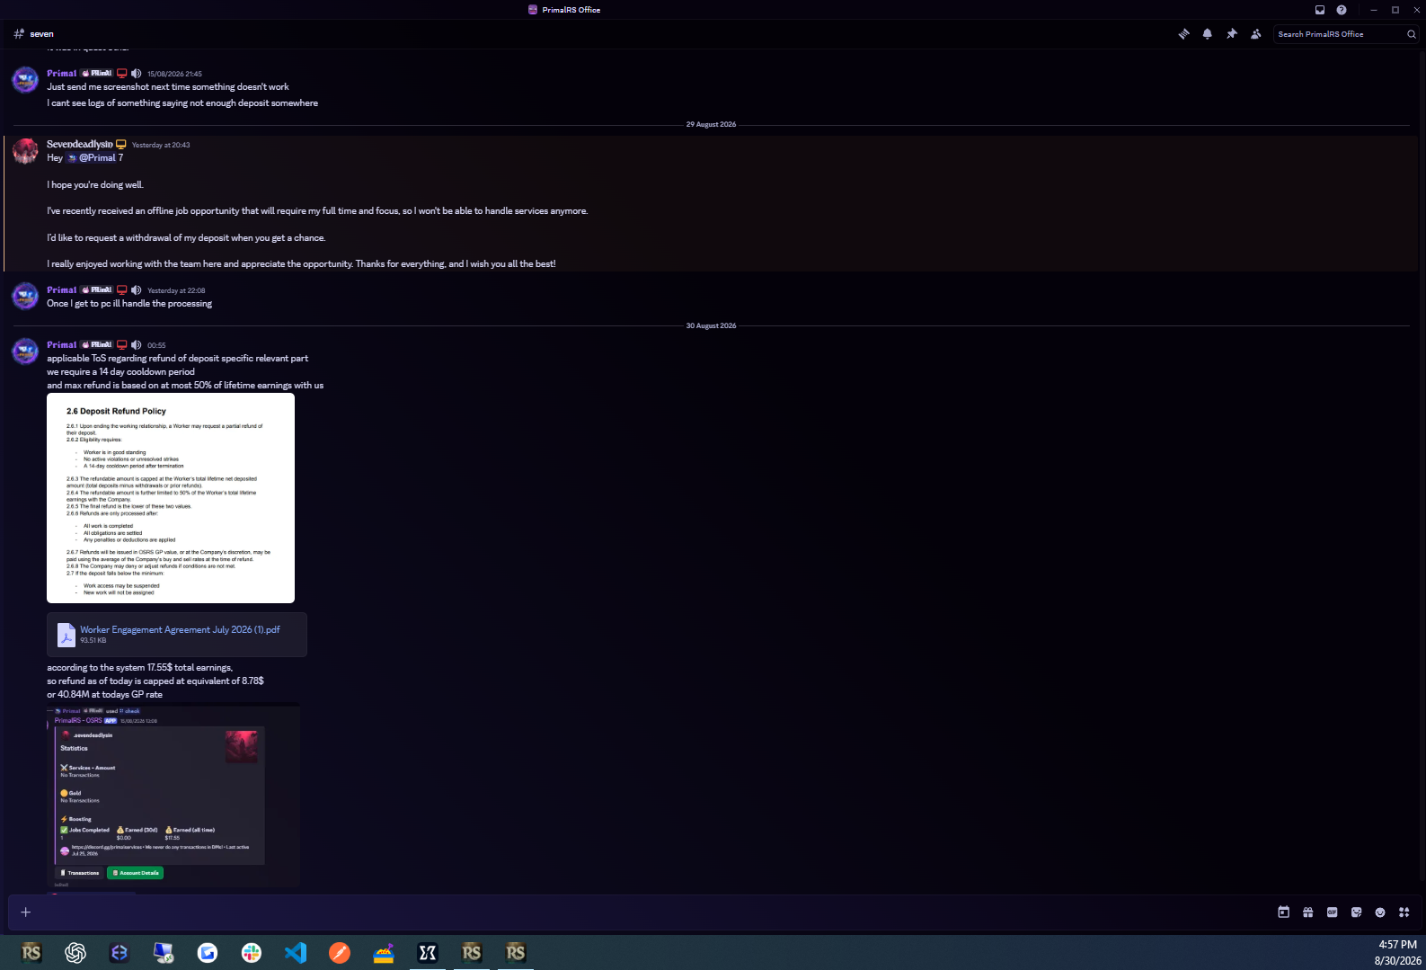The image size is (1426, 970).
Task: Click the 'Yesterday at 20:43' timestamp
Action: tap(161, 146)
